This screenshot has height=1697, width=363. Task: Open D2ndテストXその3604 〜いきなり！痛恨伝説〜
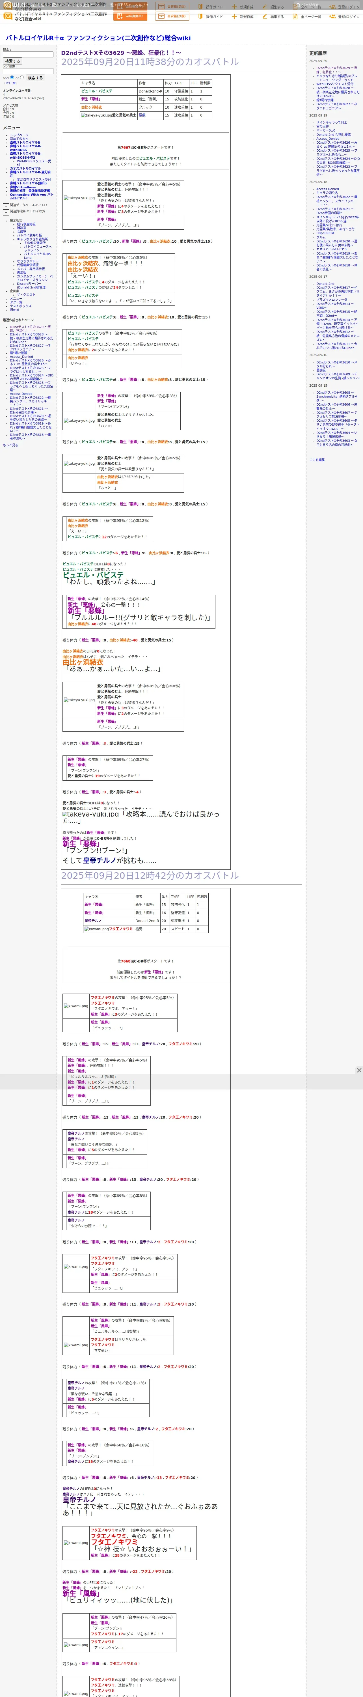[337, 435]
